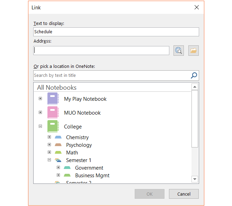Click the green Math section icon

[x=58, y=152]
